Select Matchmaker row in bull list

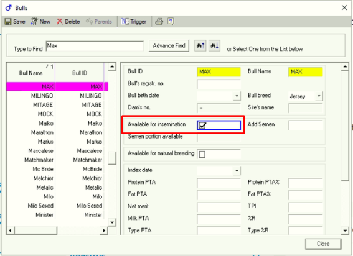[x=57, y=160]
